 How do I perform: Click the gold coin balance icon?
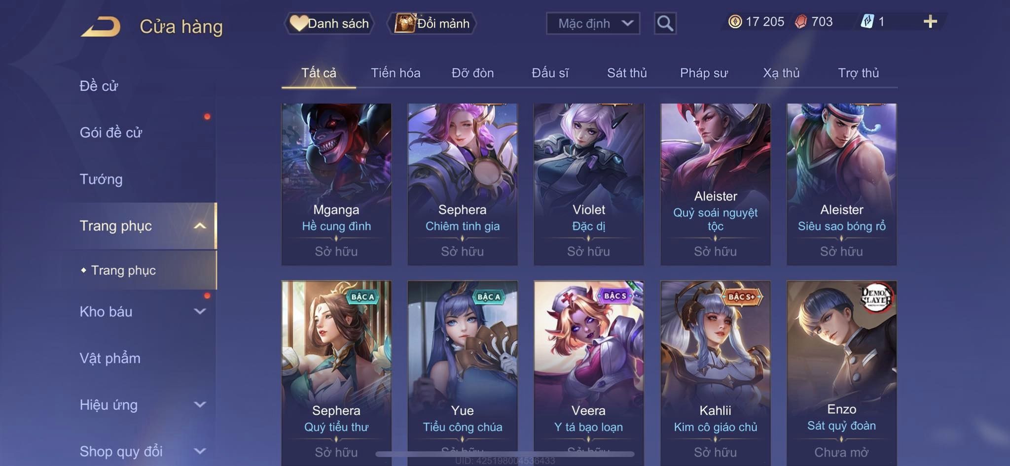(x=735, y=22)
